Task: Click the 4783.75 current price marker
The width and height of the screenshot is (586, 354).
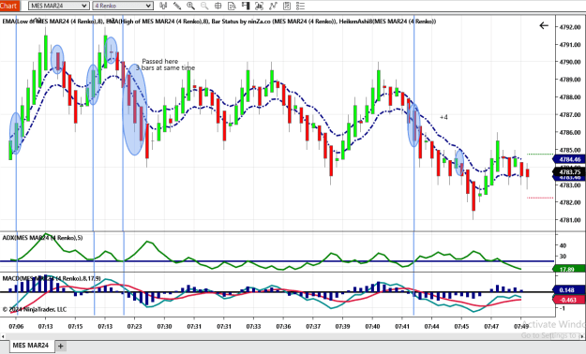Action: click(x=569, y=172)
